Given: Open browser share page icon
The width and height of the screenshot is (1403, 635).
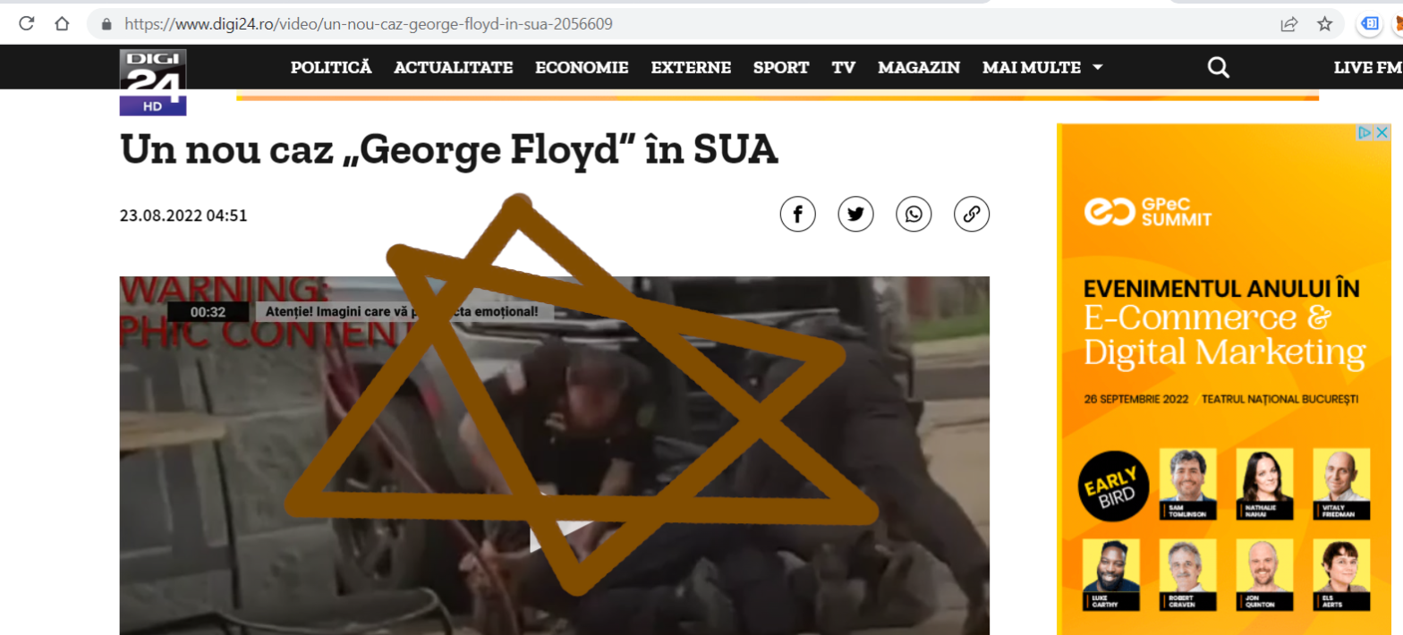Looking at the screenshot, I should coord(1289,24).
